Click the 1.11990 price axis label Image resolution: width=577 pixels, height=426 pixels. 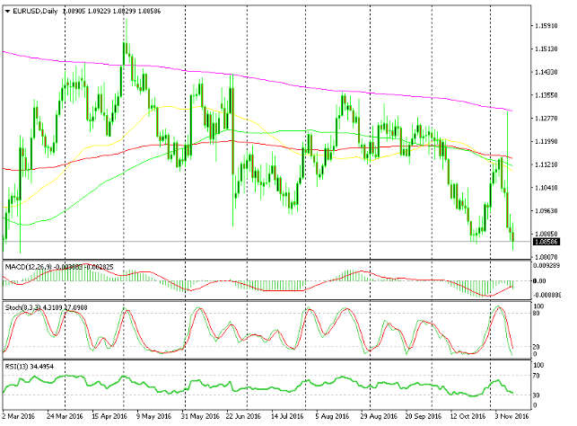click(546, 141)
